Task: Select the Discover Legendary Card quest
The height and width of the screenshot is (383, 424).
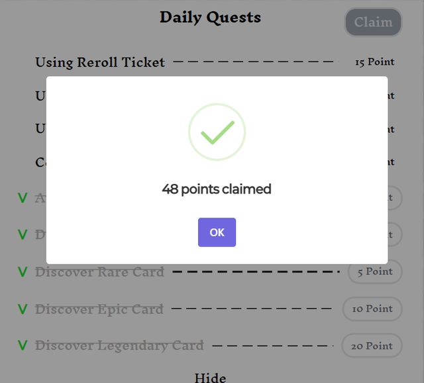Action: pyautogui.click(x=119, y=346)
